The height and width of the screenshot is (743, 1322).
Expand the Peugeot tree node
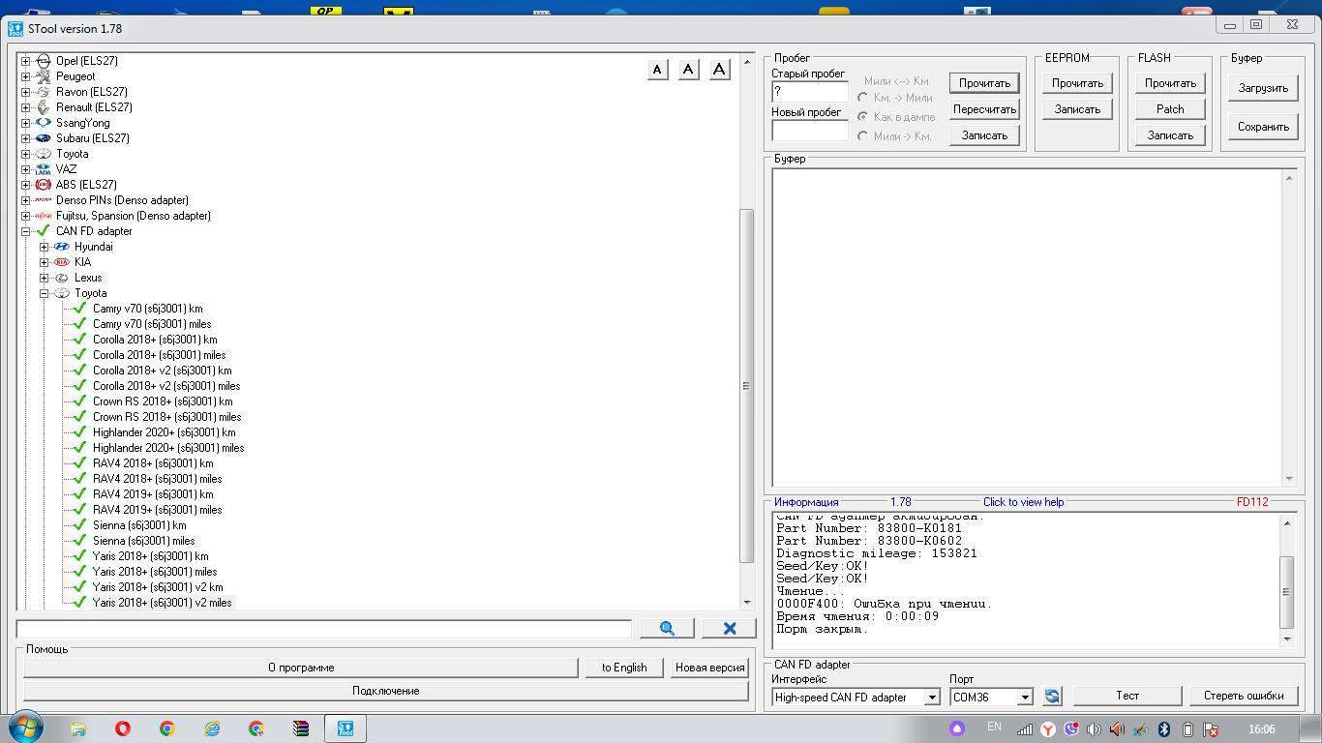click(x=25, y=76)
